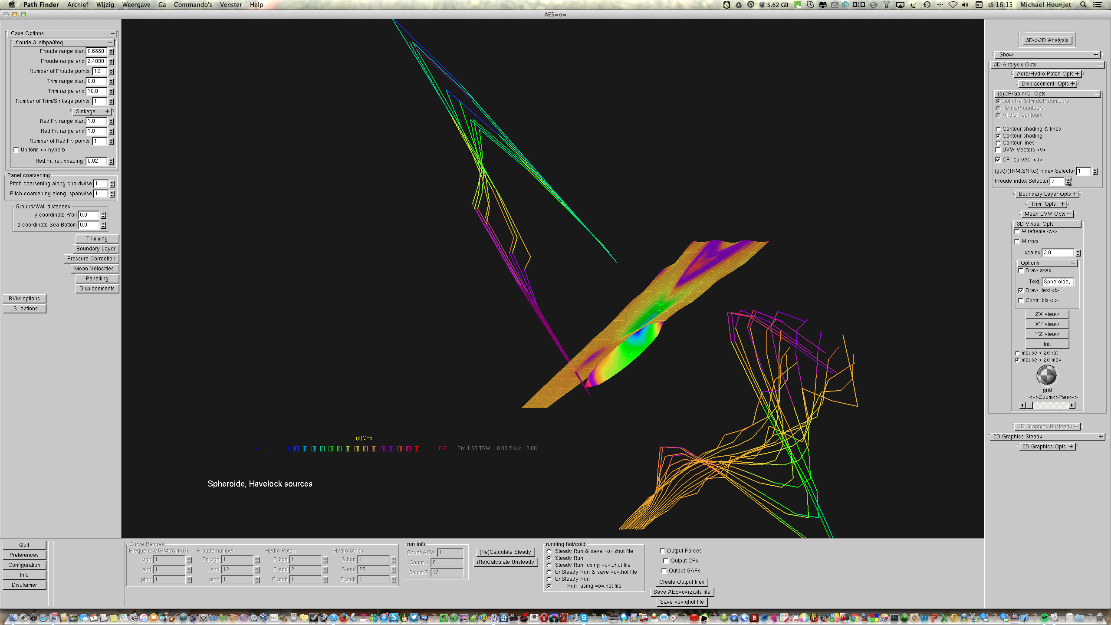Open the Commando's menu
This screenshot has height=625, width=1111.
193,5
